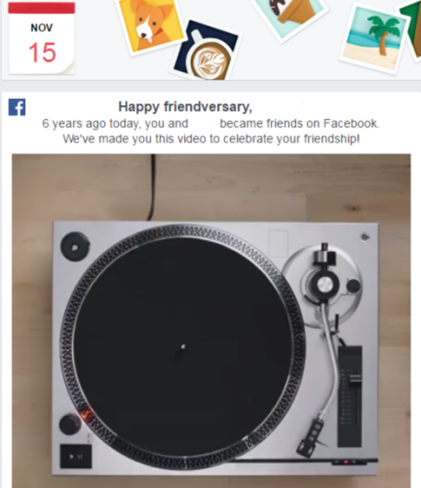Viewport: 421px width, 488px height.
Task: Click the small anti-skate knob
Action: coord(353,286)
